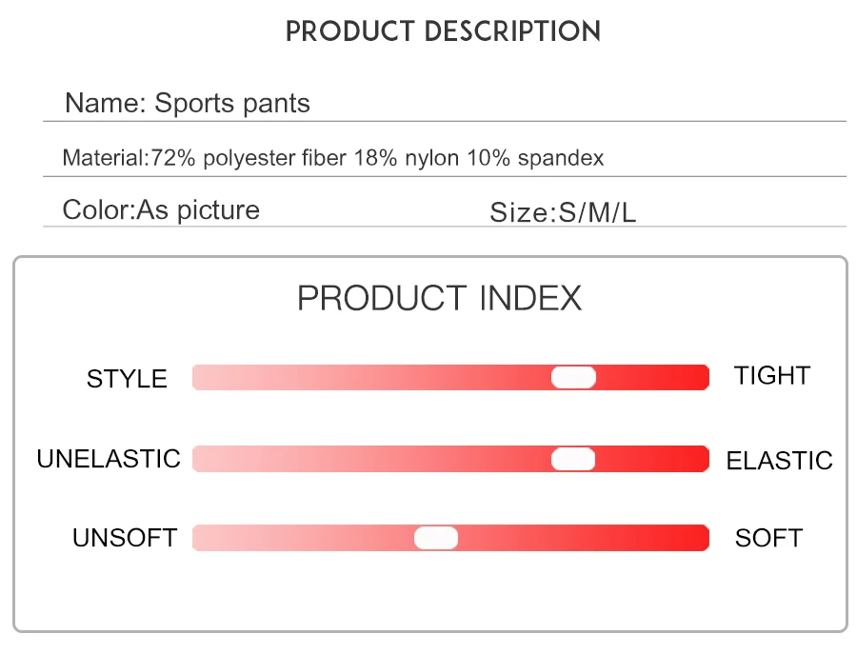
Task: Click the STYLE slider white handle
Action: pyautogui.click(x=573, y=378)
